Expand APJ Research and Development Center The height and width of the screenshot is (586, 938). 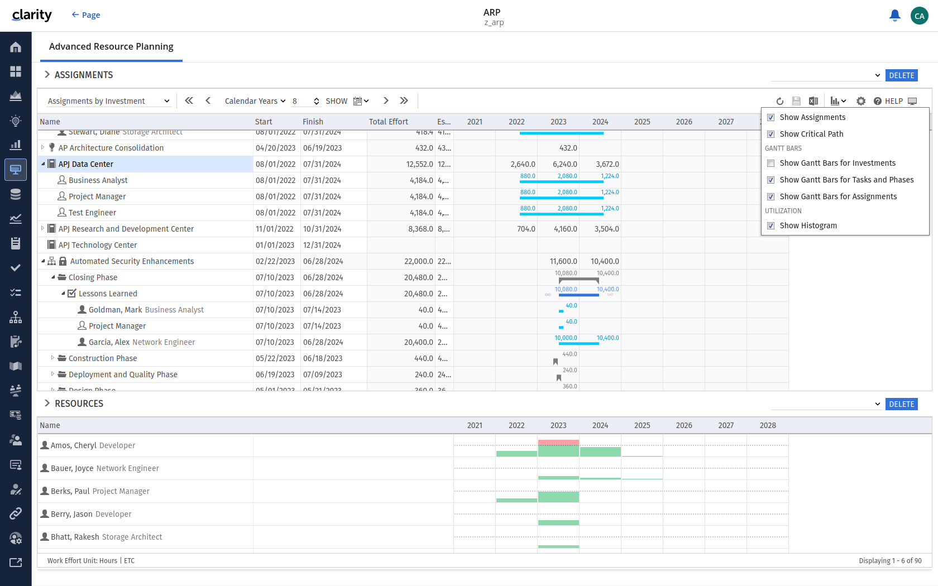(x=42, y=228)
